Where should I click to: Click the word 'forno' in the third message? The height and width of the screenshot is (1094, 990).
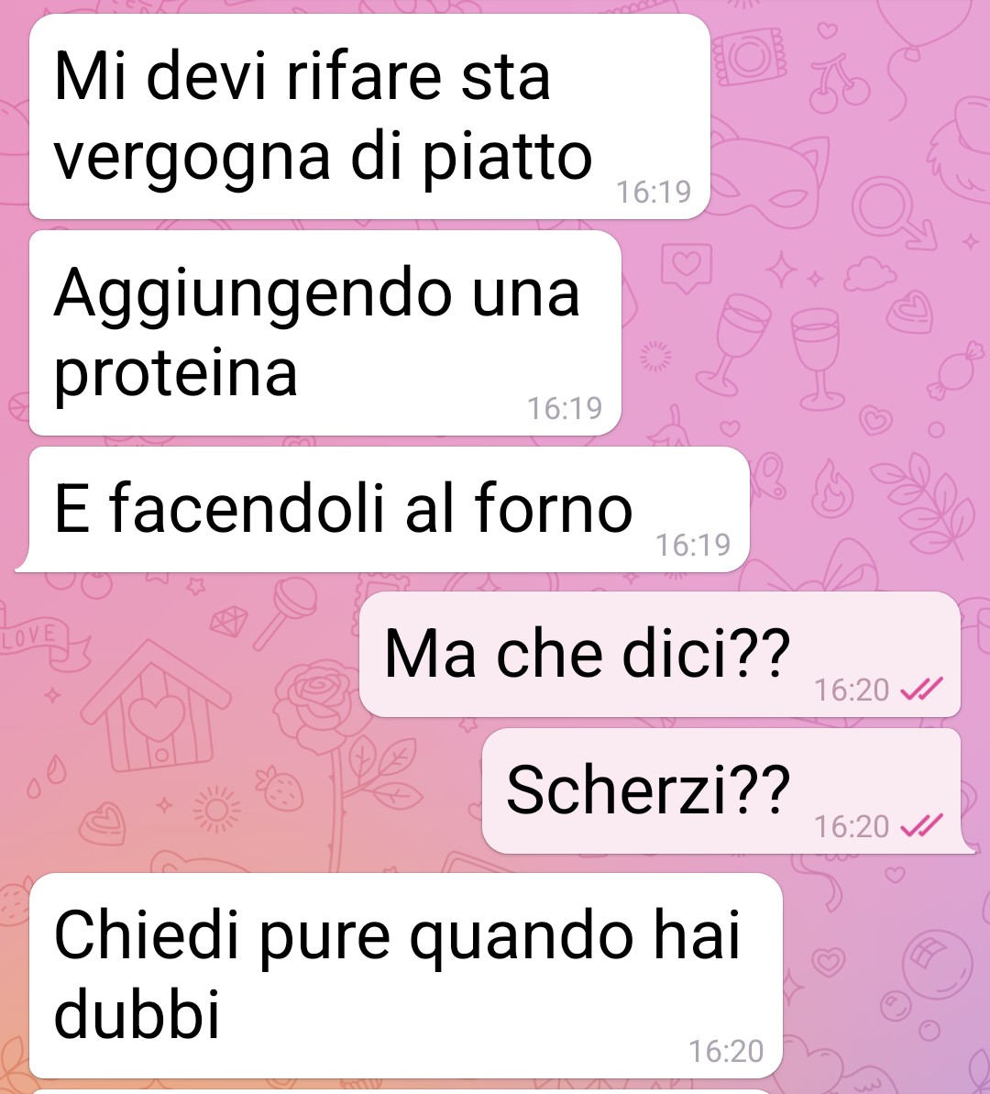[554, 508]
